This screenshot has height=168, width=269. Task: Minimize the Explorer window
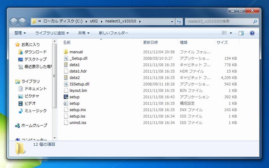tap(233, 10)
